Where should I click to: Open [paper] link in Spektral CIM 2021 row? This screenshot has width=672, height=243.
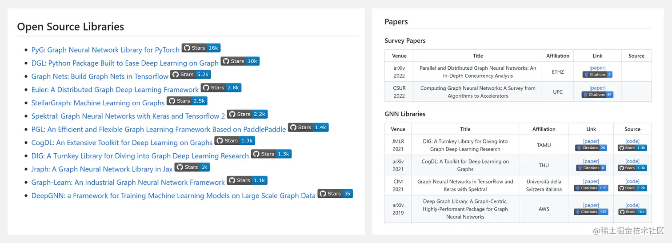pyautogui.click(x=591, y=181)
